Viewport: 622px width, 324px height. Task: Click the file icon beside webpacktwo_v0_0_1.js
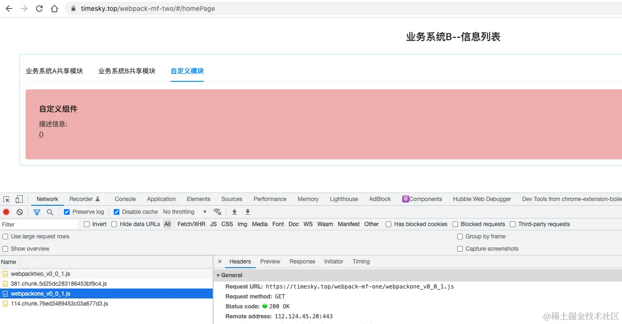(5, 274)
